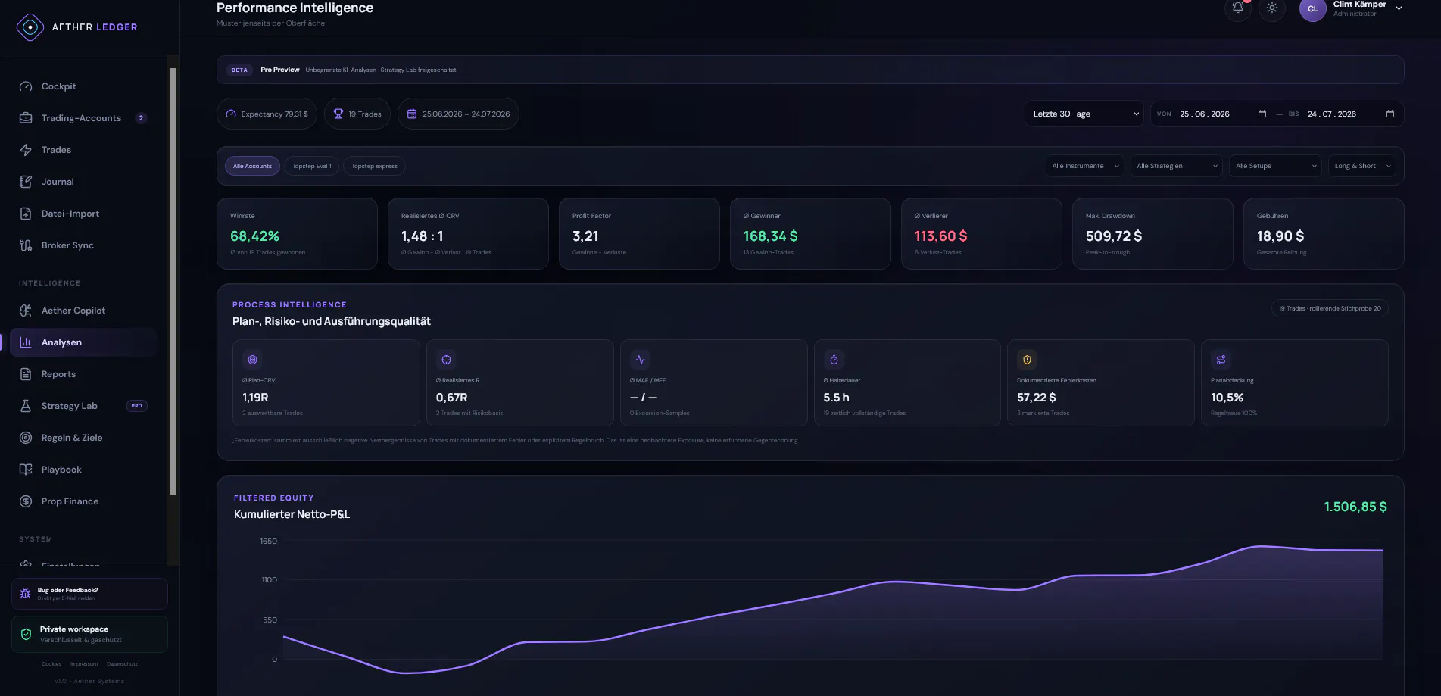
Task: Click the 1.506,85 $ equity total
Action: 1355,507
